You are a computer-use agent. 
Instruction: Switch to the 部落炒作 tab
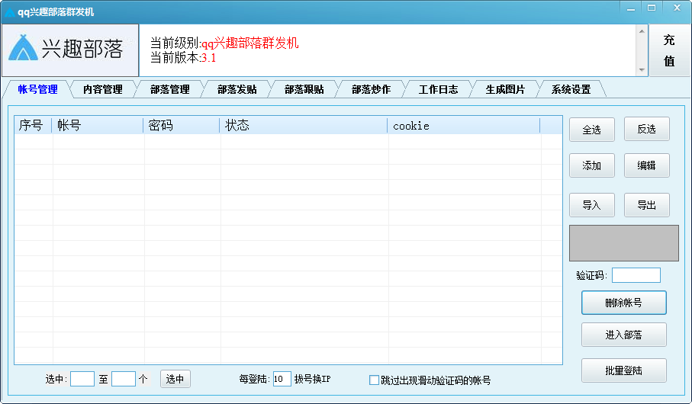(x=371, y=89)
